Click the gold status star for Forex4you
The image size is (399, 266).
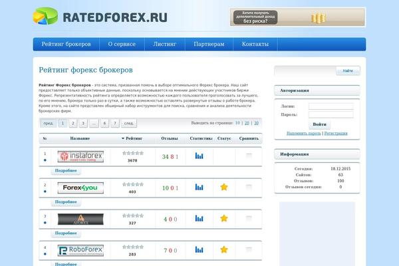[x=224, y=187]
